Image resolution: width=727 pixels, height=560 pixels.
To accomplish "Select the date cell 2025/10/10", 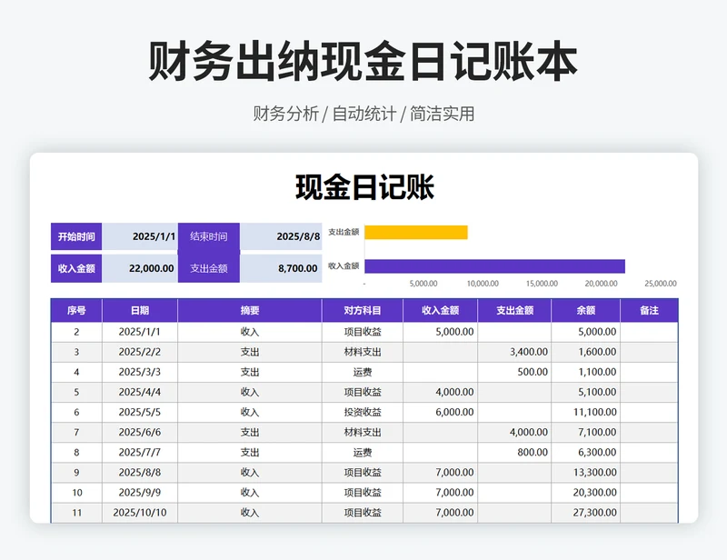I will 140,513.
